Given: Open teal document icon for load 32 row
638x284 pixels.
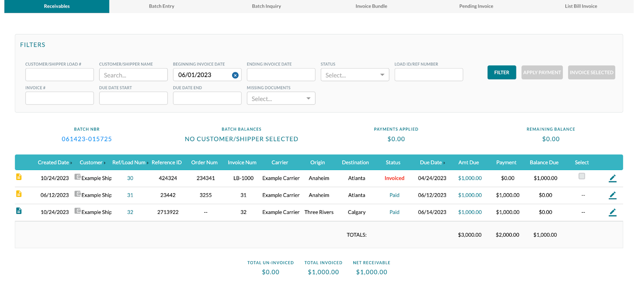Looking at the screenshot, I should pyautogui.click(x=19, y=211).
